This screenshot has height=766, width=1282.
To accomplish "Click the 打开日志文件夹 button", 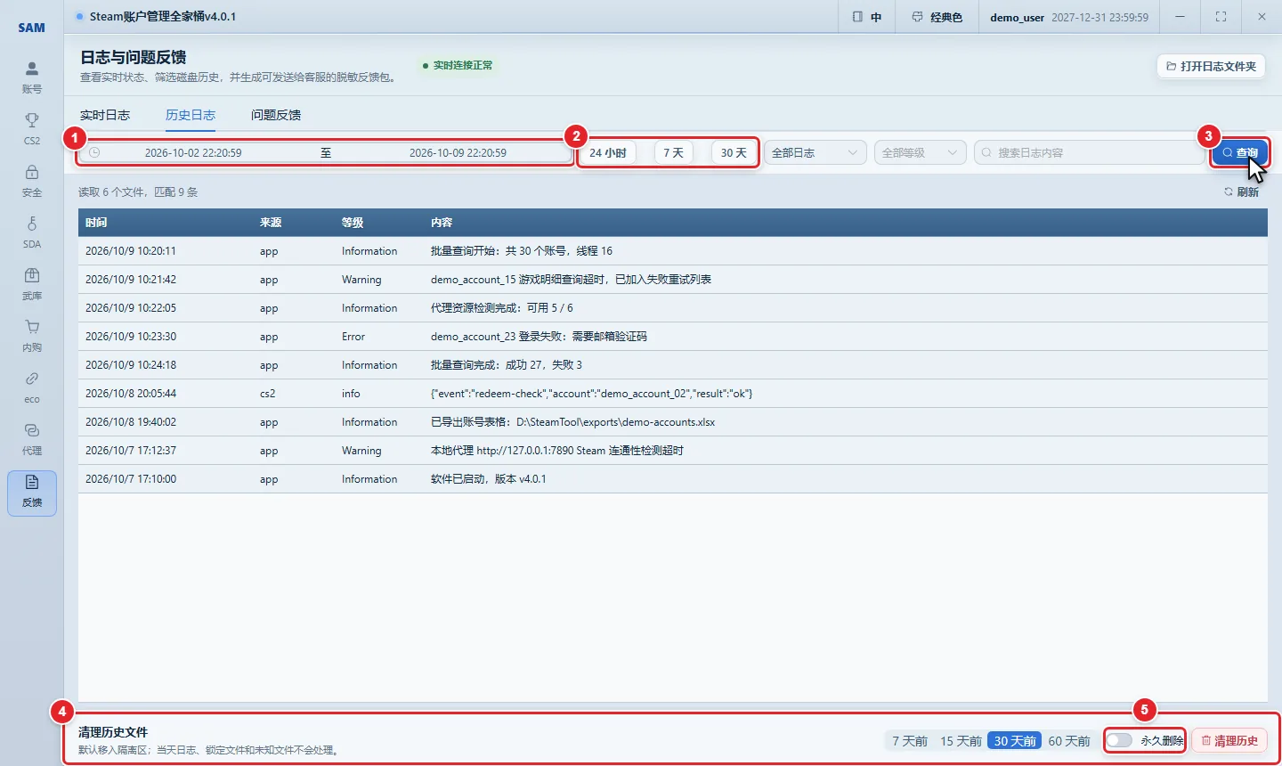I will [1211, 66].
